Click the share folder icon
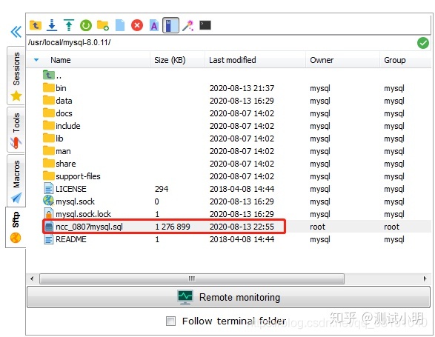 coord(49,163)
